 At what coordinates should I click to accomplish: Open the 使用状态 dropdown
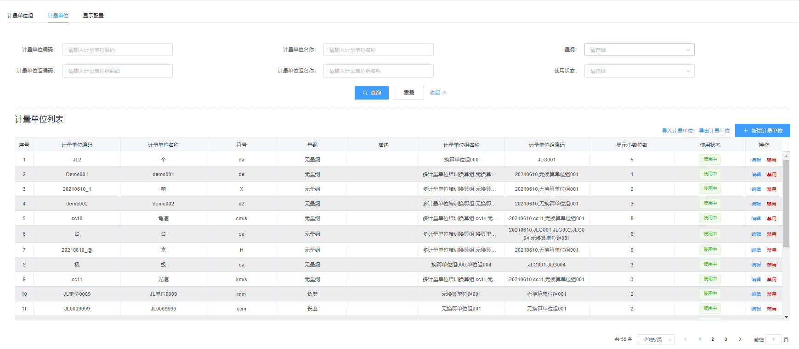(639, 71)
